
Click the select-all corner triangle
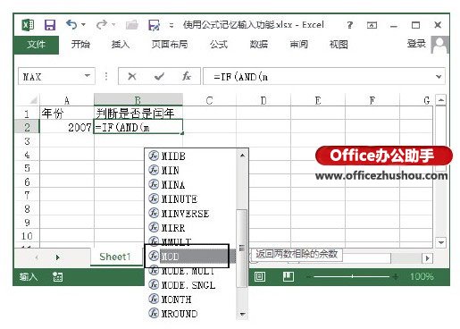33,99
